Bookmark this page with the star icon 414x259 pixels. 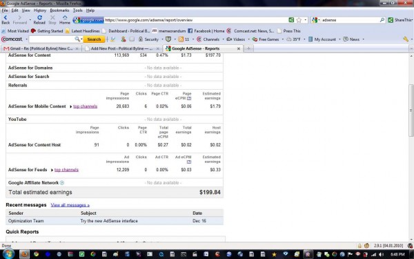click(299, 20)
